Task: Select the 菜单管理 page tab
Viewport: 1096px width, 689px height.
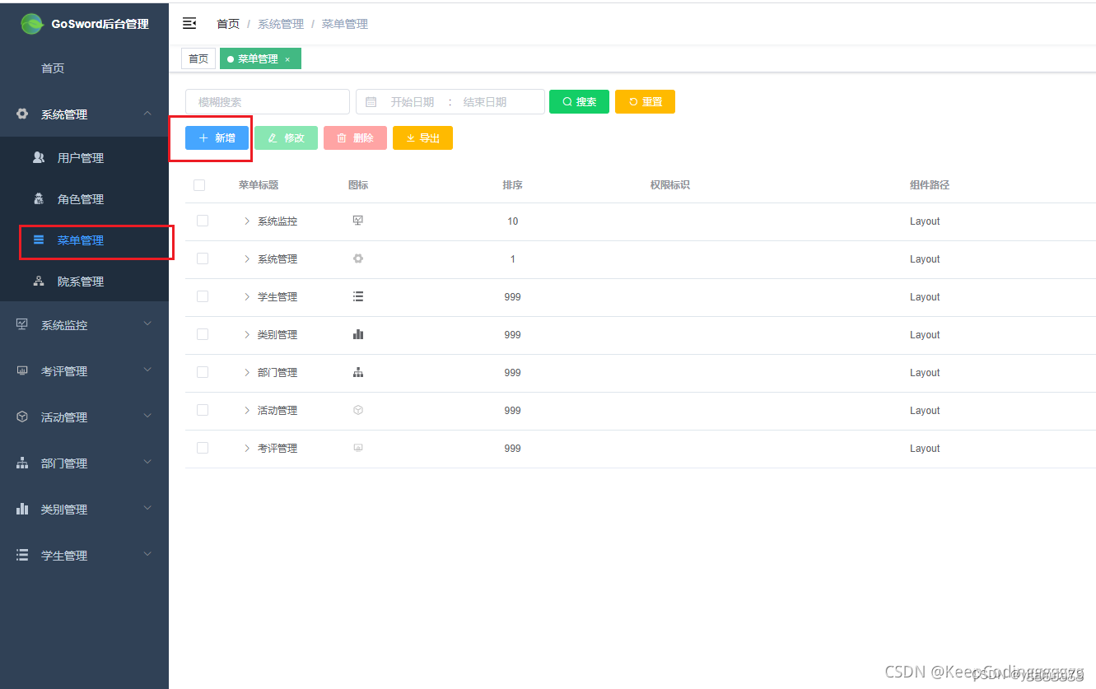Action: 260,58
